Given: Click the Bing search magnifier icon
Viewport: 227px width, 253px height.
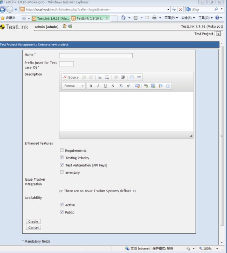Looking at the screenshot, I should pos(216,9).
